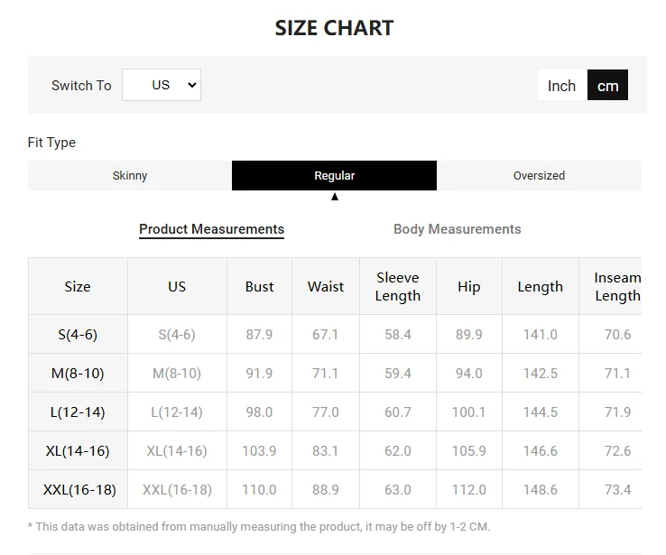The height and width of the screenshot is (555, 666).
Task: Click the Waist column header
Action: 326,287
